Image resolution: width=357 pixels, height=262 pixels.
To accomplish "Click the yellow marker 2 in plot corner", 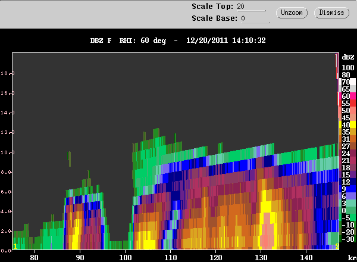I will (337, 247).
